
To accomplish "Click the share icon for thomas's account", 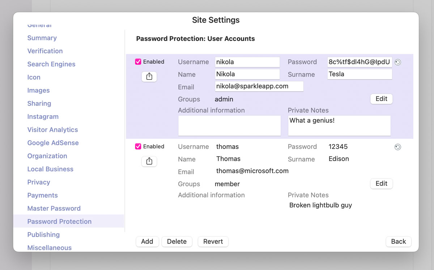I will coord(149,161).
